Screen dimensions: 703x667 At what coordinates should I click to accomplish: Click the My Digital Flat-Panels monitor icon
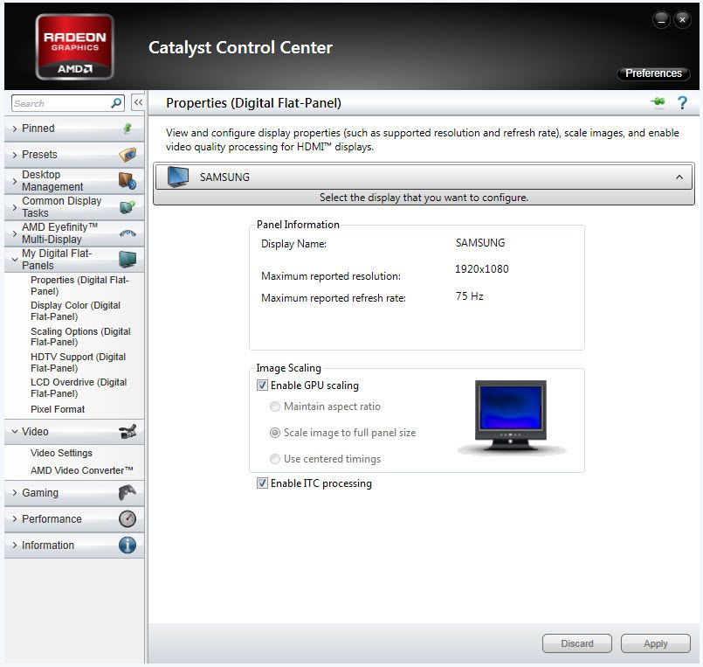(x=128, y=260)
